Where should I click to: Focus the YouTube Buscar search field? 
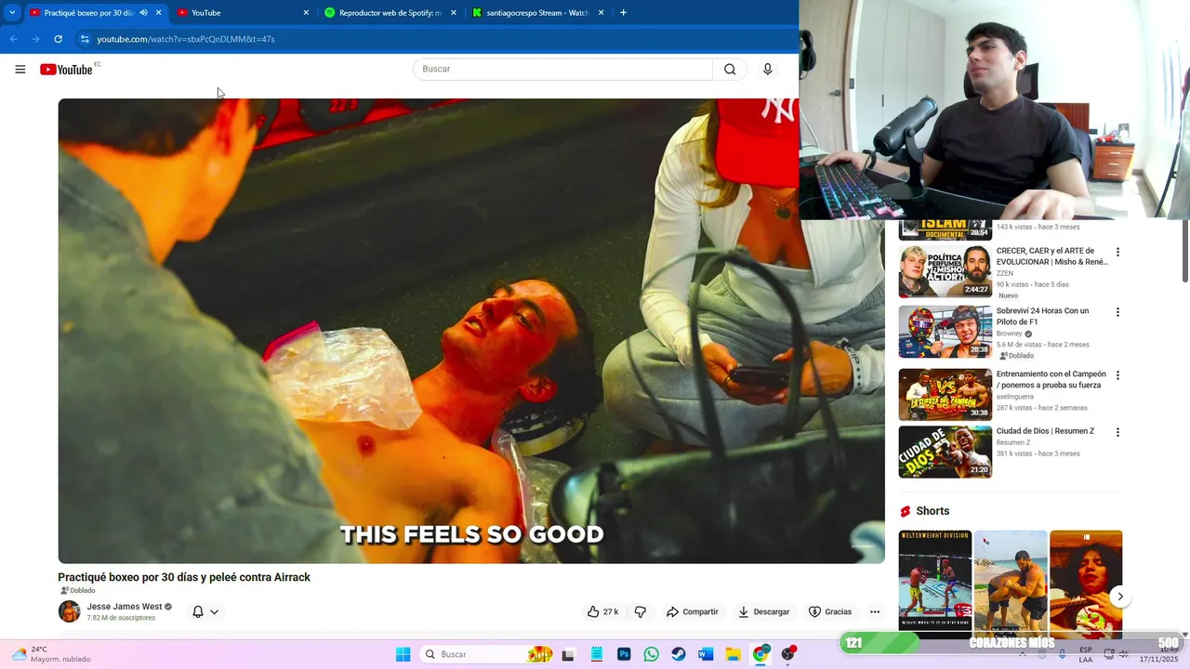[x=562, y=69]
